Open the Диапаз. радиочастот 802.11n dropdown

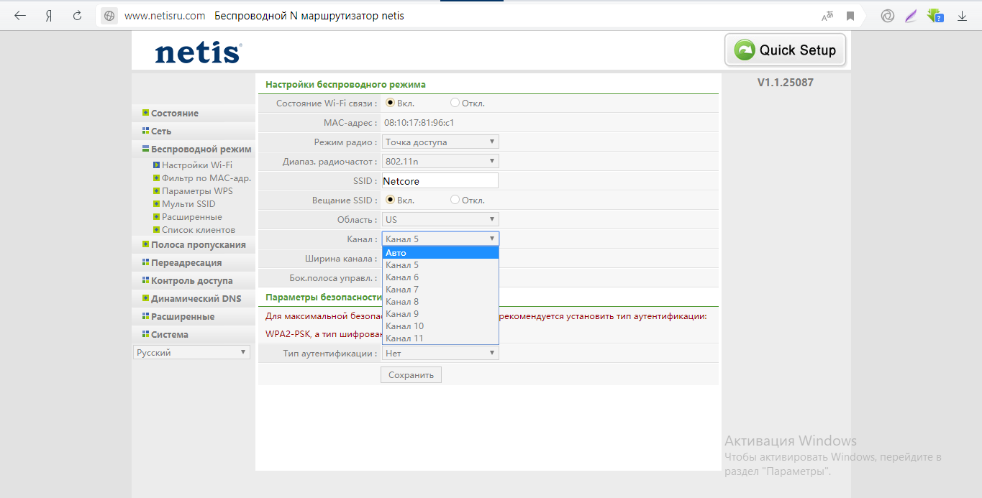(x=440, y=161)
